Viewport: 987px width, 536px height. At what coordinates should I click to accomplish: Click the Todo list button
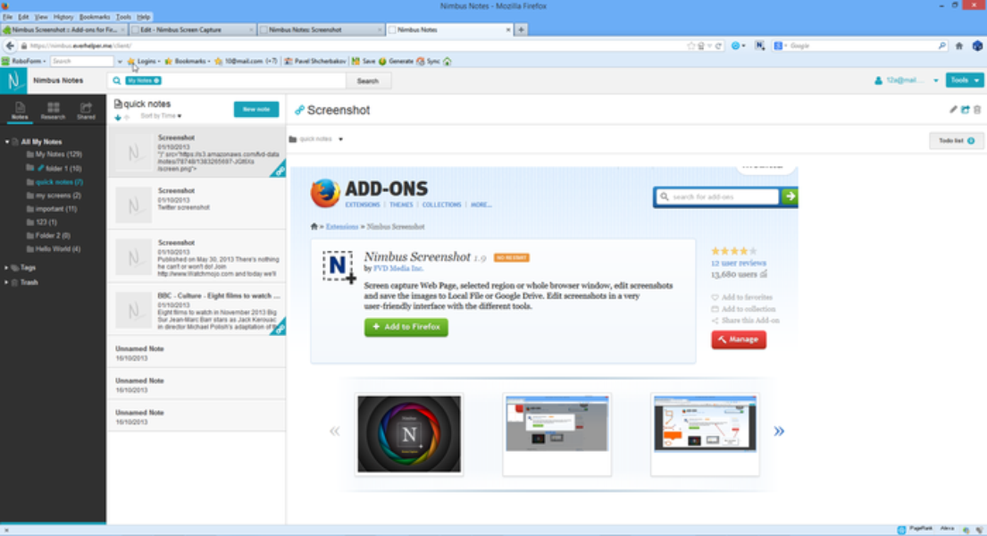(x=956, y=140)
